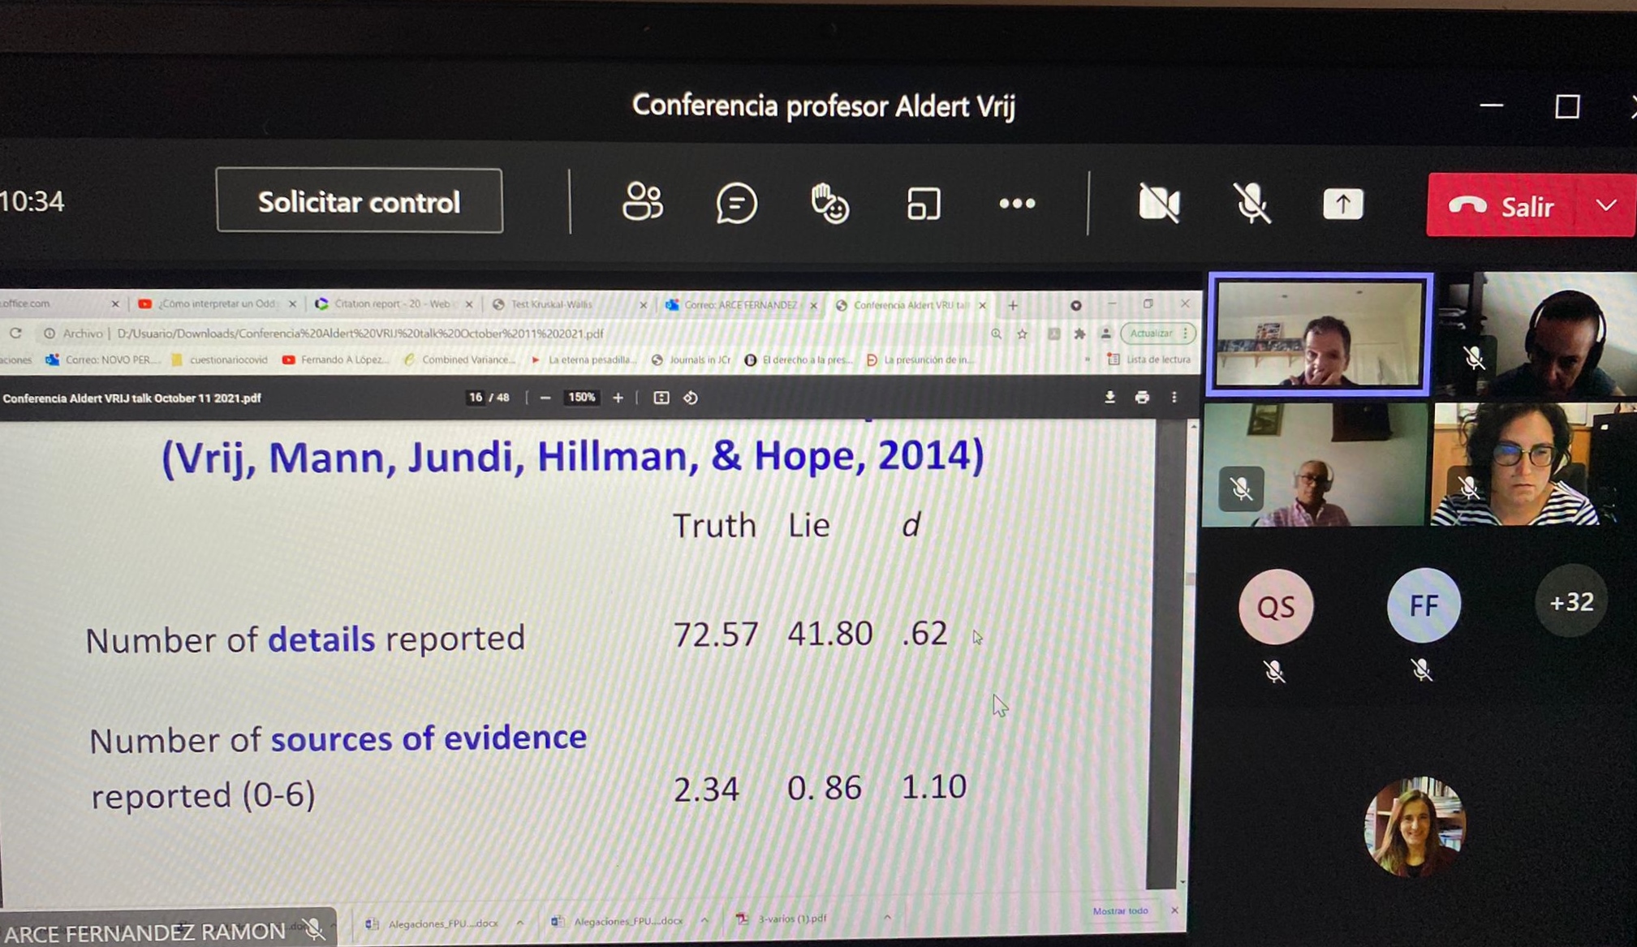Unmute the microphone toggle
The image size is (1637, 947).
click(1251, 203)
